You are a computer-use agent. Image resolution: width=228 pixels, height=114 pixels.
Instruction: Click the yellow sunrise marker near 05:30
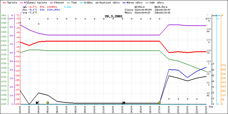(48, 103)
